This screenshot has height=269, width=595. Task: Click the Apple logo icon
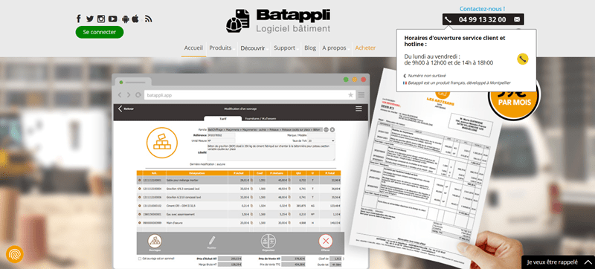[x=135, y=19]
